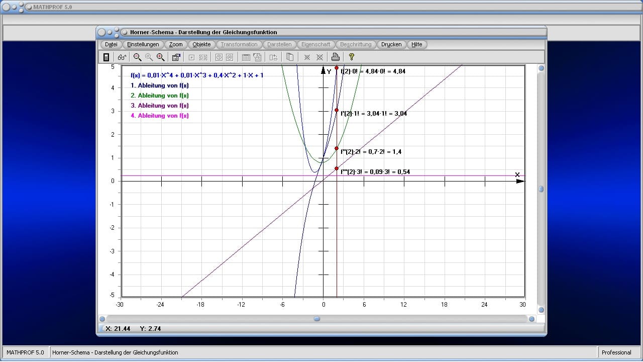Click the double X delete-all icon
The width and height of the screenshot is (643, 362).
(x=319, y=57)
